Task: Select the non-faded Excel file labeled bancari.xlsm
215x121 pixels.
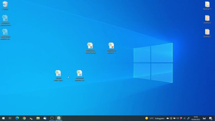Action: (90, 48)
